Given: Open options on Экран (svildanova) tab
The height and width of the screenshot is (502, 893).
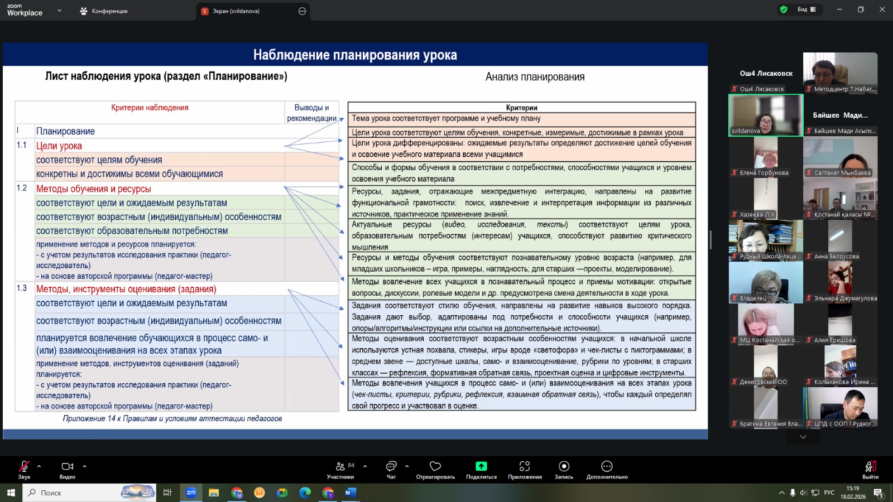Looking at the screenshot, I should tap(303, 11).
